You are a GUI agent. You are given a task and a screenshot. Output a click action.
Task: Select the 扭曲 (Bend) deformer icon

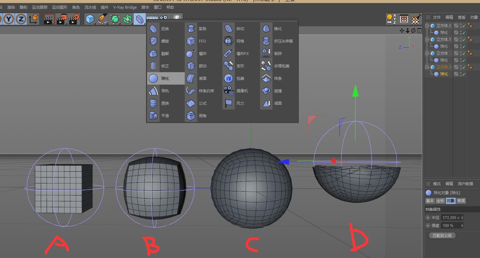pos(153,29)
